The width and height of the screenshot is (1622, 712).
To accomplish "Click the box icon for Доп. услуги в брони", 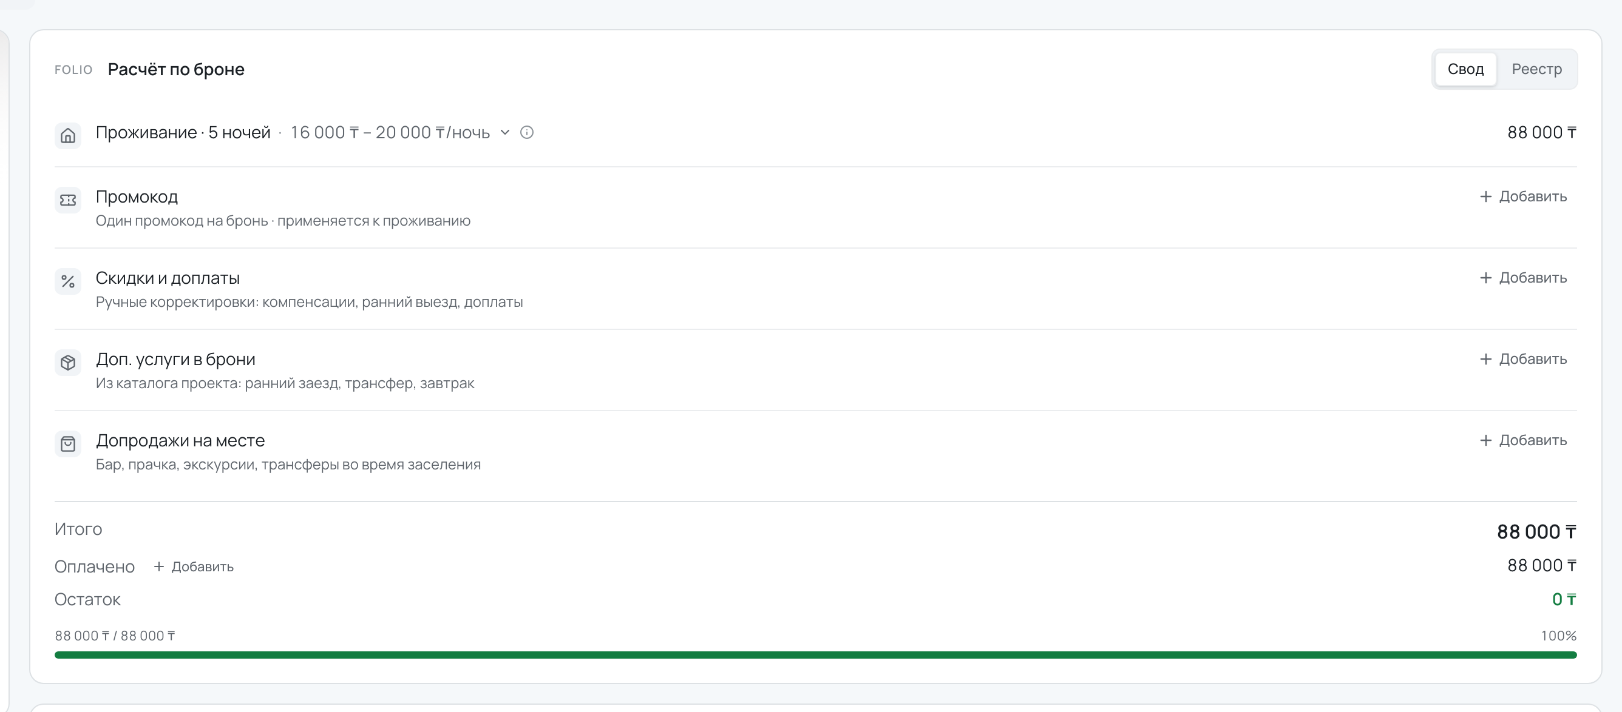I will pos(68,362).
